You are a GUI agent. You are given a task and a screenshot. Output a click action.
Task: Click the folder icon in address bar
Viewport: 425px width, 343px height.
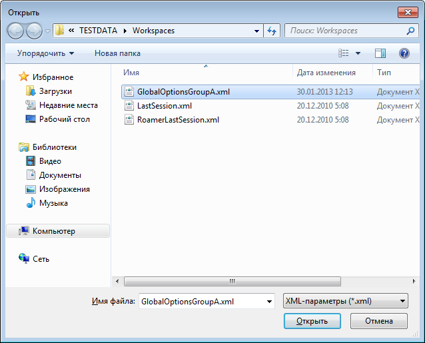(59, 31)
